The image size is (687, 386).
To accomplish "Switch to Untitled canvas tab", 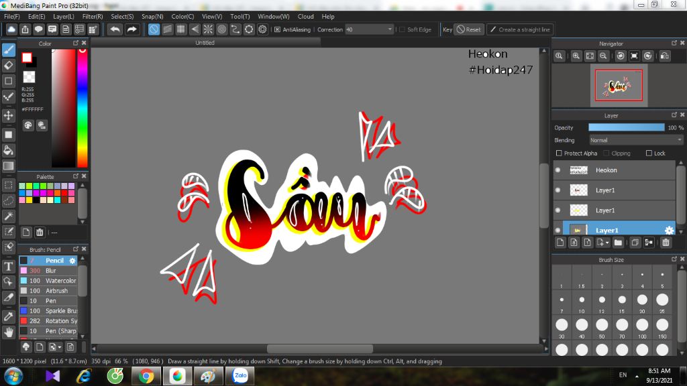I will pyautogui.click(x=205, y=42).
